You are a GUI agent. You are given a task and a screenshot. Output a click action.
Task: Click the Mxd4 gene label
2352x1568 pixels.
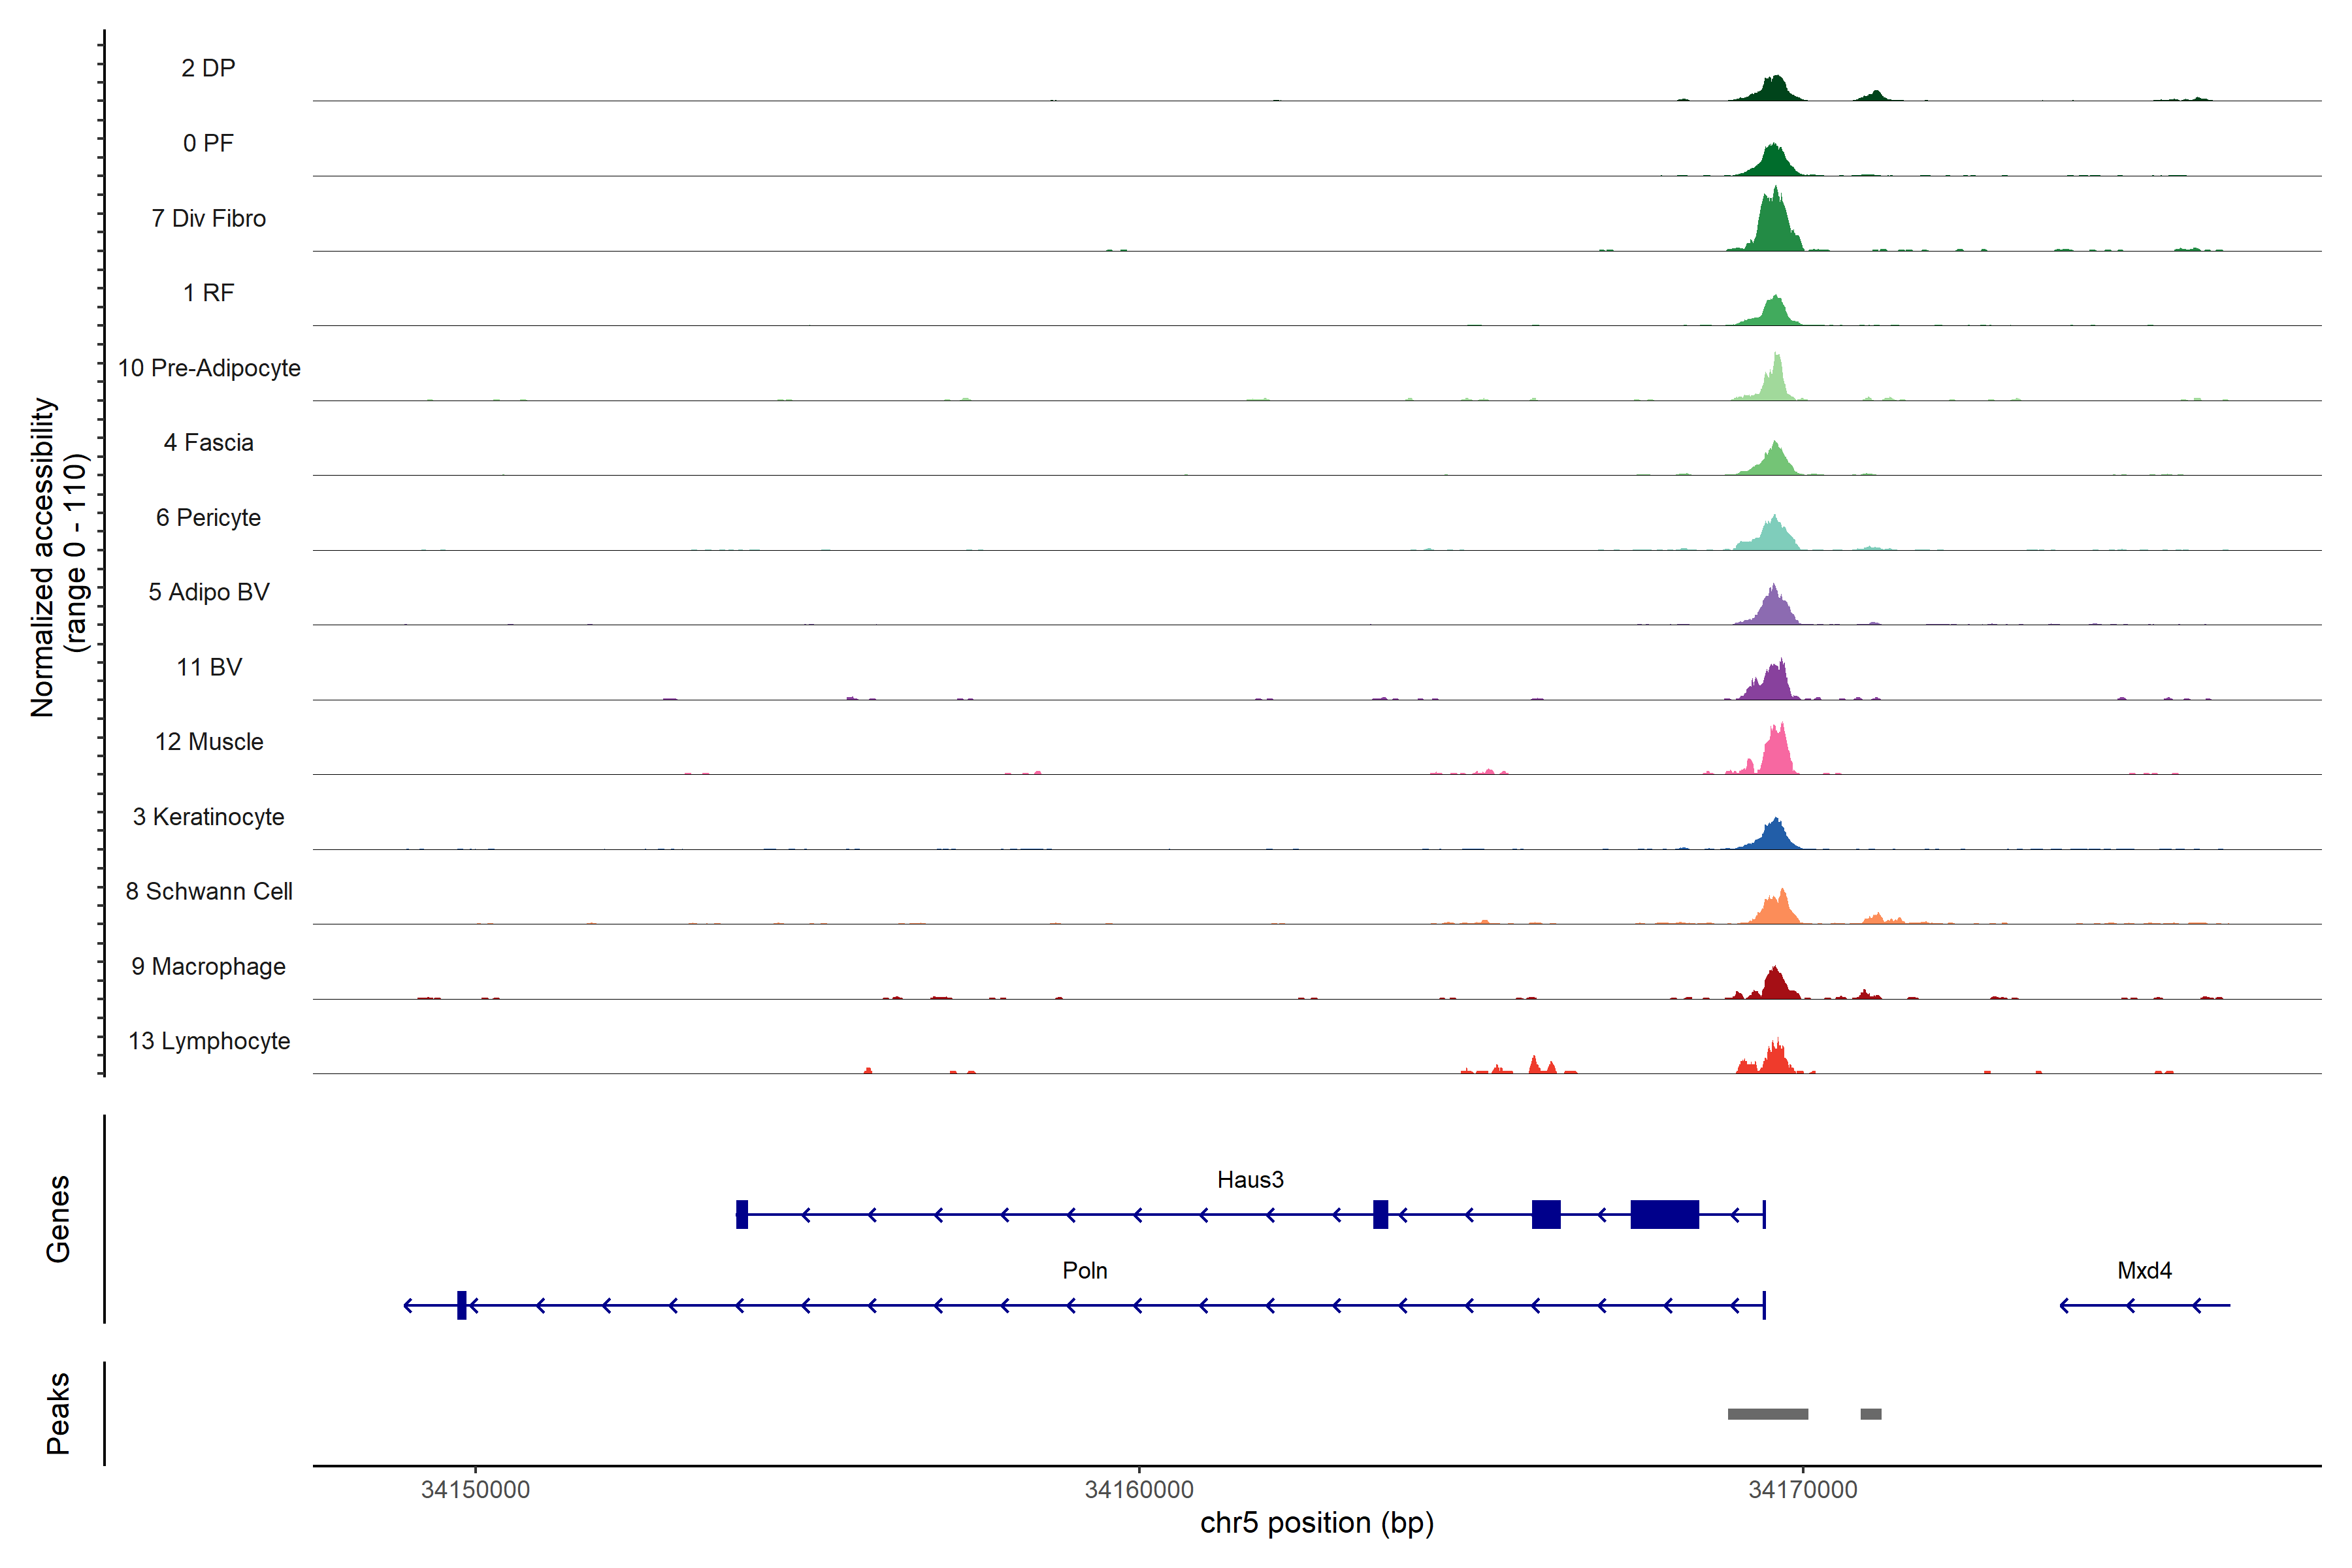2144,1270
